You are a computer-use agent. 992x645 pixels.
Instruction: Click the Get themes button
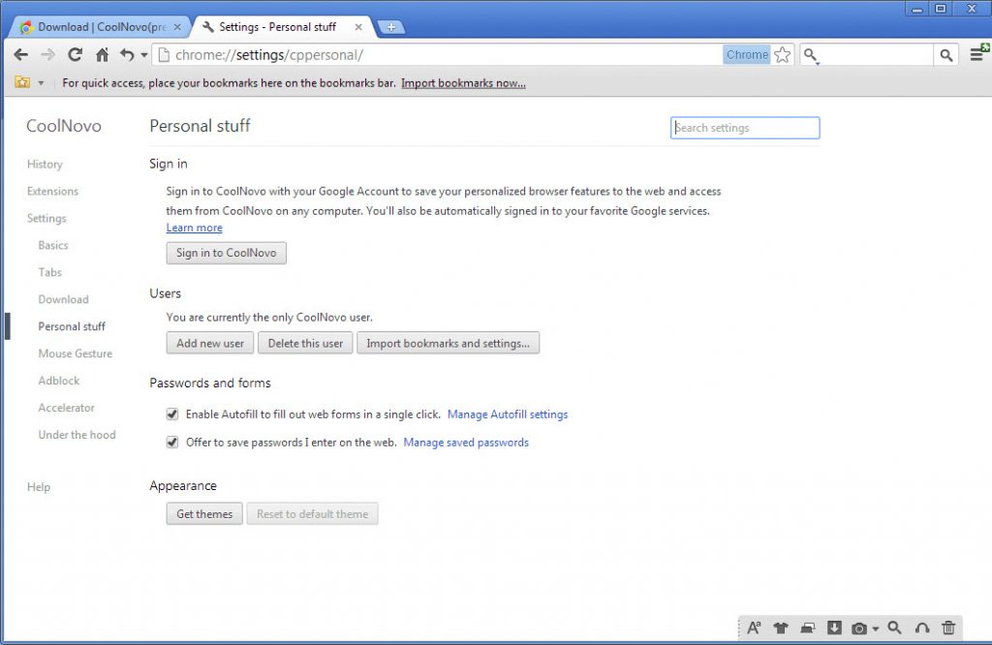(204, 514)
